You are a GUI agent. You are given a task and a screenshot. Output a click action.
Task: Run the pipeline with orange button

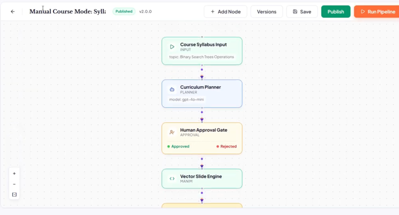pyautogui.click(x=376, y=12)
